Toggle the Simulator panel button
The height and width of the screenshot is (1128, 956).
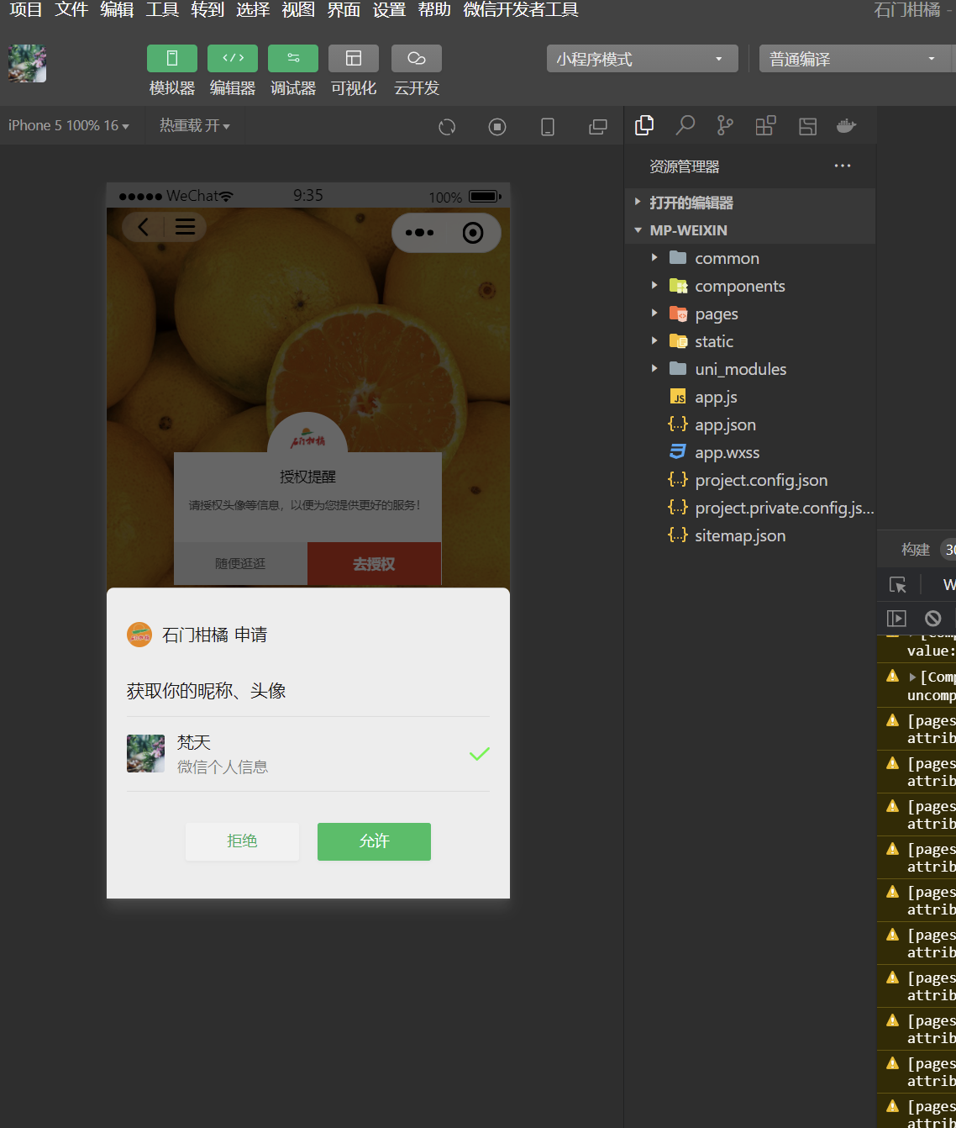pyautogui.click(x=171, y=59)
